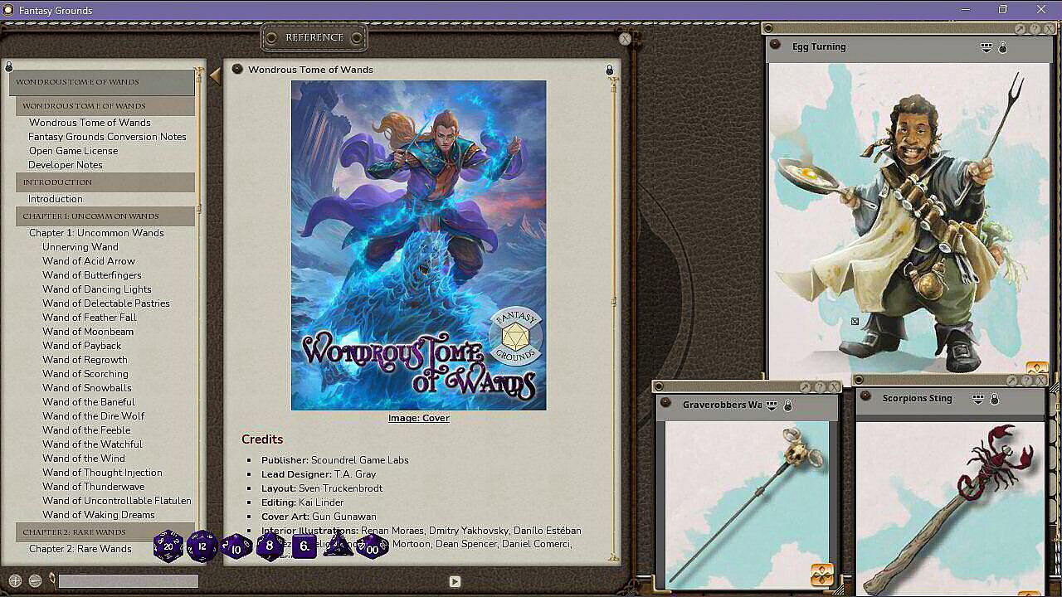Viewport: 1062px width, 597px height.
Task: Select Wand of Thought Injection entry
Action: (x=103, y=473)
